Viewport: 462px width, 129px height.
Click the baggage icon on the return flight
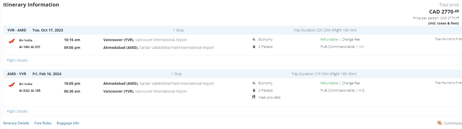(254, 91)
